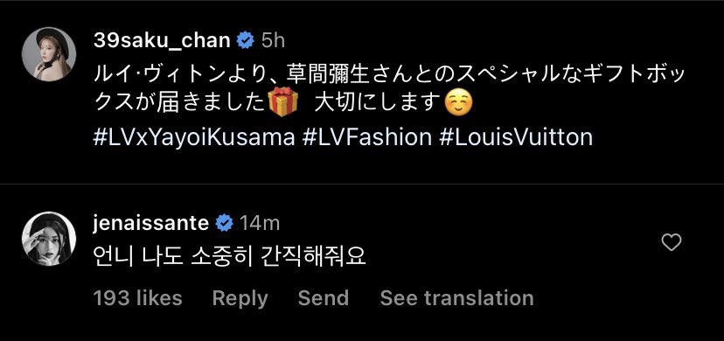This screenshot has height=341, width=724.
Task: Open the #LouisVuitton hashtag
Action: [x=516, y=137]
